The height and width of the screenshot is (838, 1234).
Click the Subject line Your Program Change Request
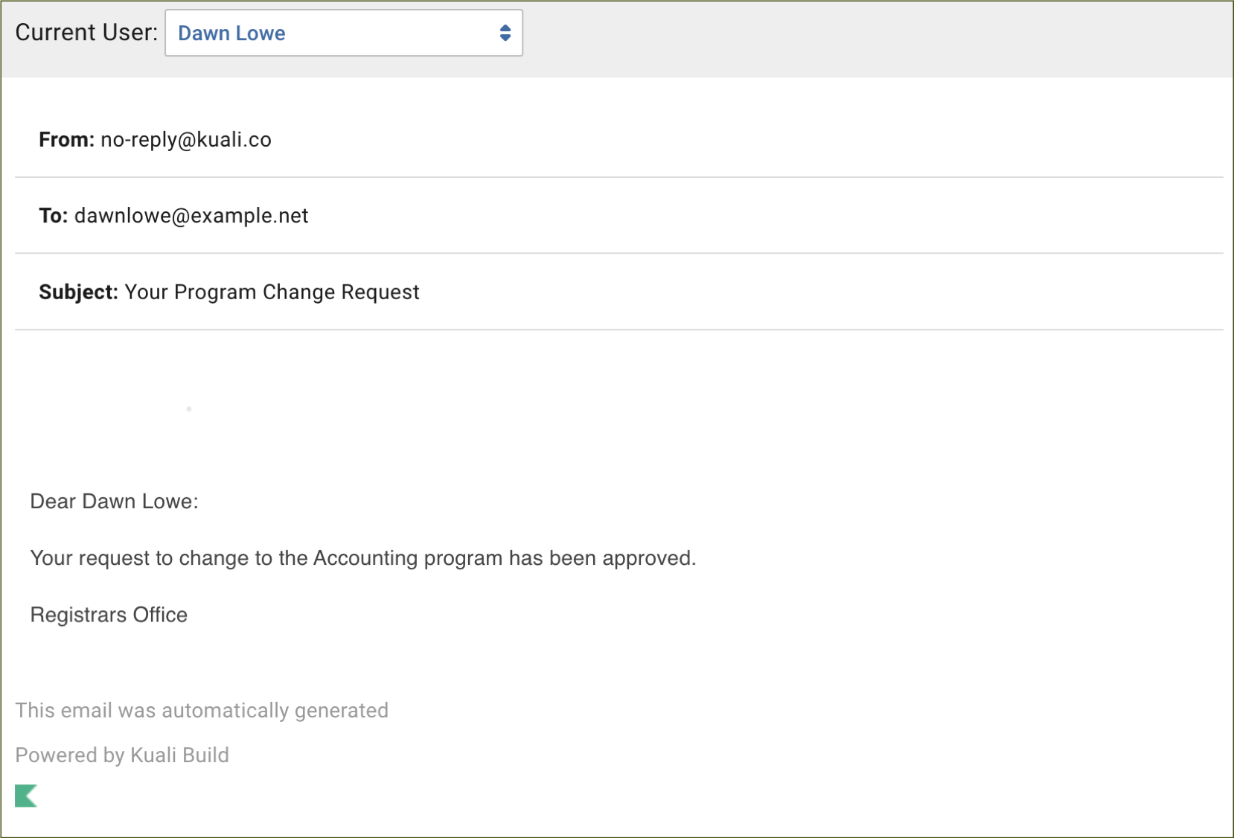coord(272,292)
